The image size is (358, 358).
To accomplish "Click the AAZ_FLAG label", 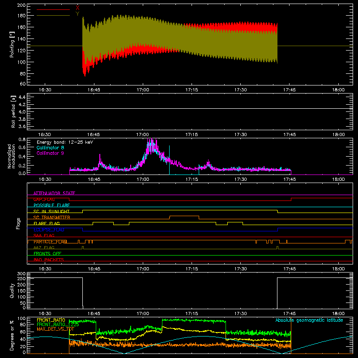I will [44, 247].
